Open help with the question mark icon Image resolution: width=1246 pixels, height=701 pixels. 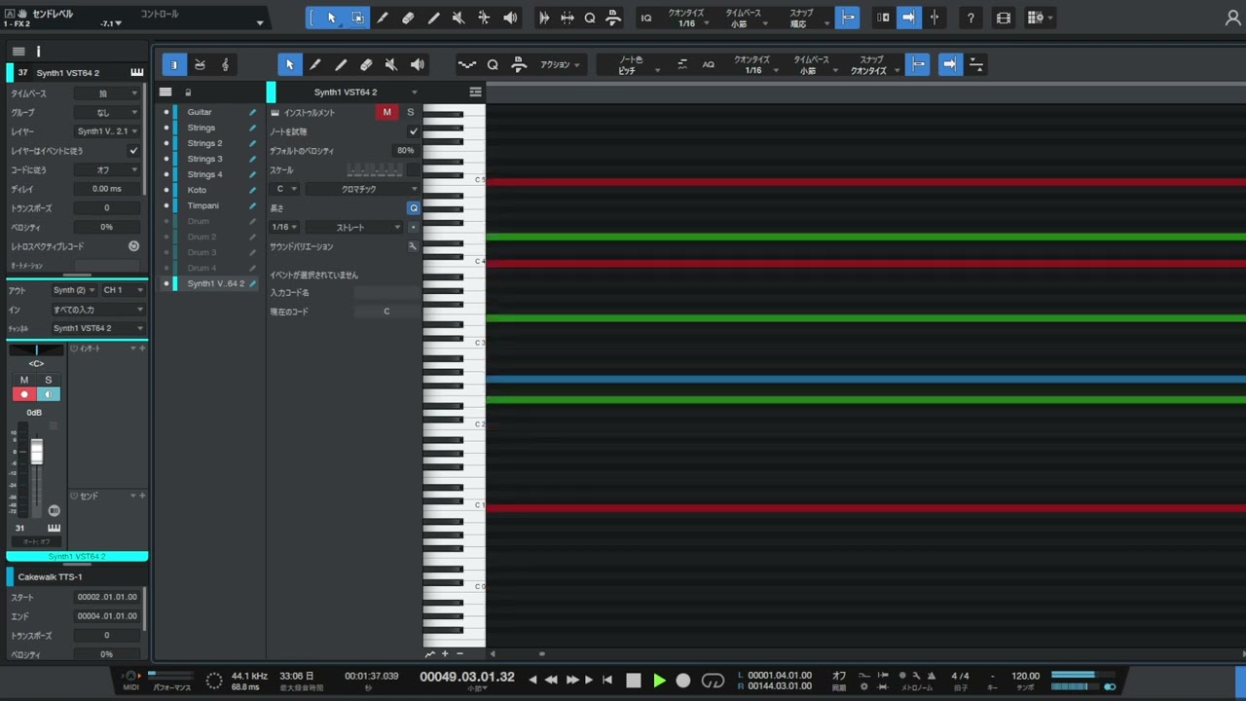click(971, 18)
